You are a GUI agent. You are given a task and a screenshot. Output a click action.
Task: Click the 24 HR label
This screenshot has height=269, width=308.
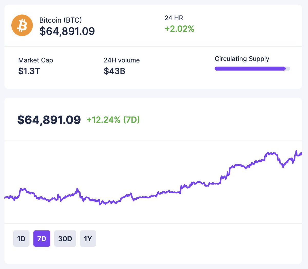(174, 18)
